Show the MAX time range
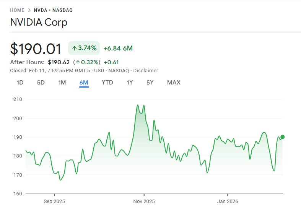Image resolution: width=301 pixels, height=208 pixels. coord(174,83)
